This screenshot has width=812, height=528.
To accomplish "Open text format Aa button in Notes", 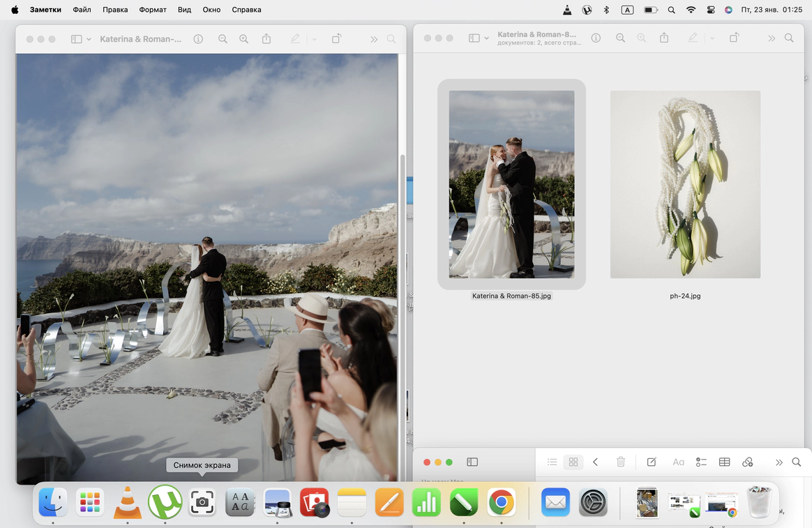I will click(678, 462).
